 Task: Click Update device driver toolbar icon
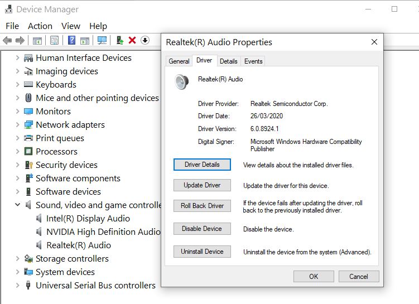[120, 40]
